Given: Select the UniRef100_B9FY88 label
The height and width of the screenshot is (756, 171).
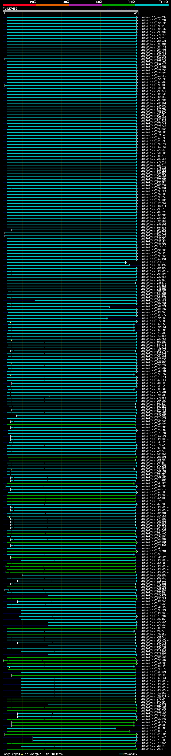Looking at the screenshot, I should [x=153, y=85].
